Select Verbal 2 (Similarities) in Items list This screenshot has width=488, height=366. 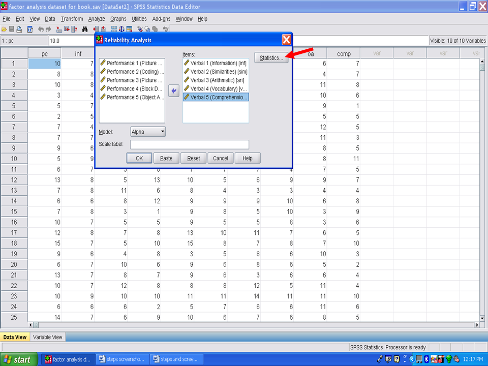[x=216, y=72]
